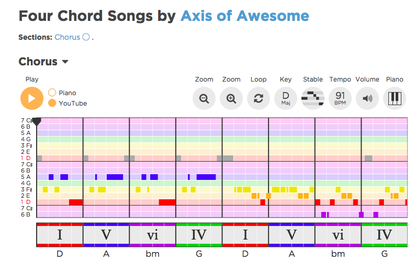The width and height of the screenshot is (415, 261).
Task: Click the Volume speaker icon
Action: [367, 98]
